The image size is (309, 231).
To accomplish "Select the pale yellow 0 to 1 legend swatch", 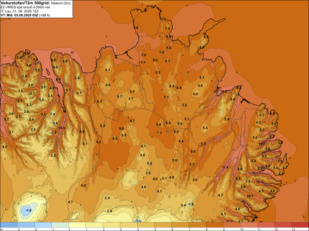I will (x=77, y=225).
